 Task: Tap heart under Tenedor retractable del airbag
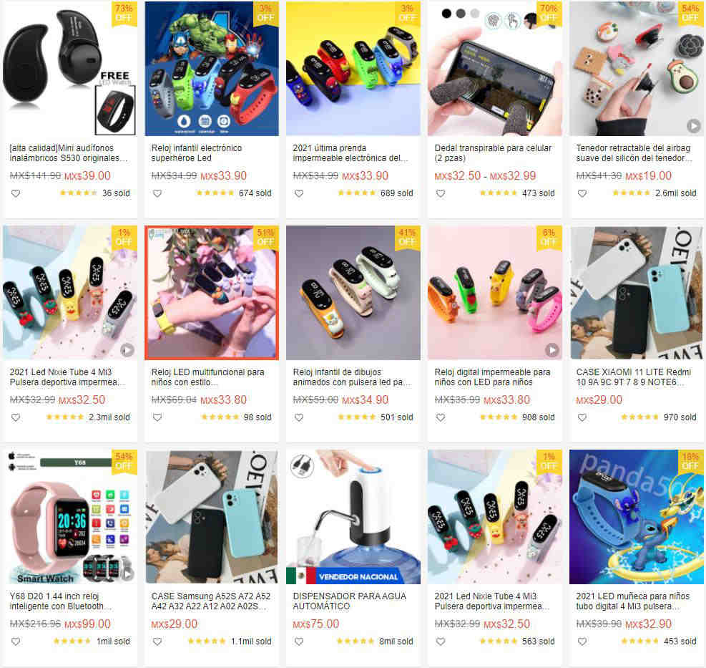(582, 193)
